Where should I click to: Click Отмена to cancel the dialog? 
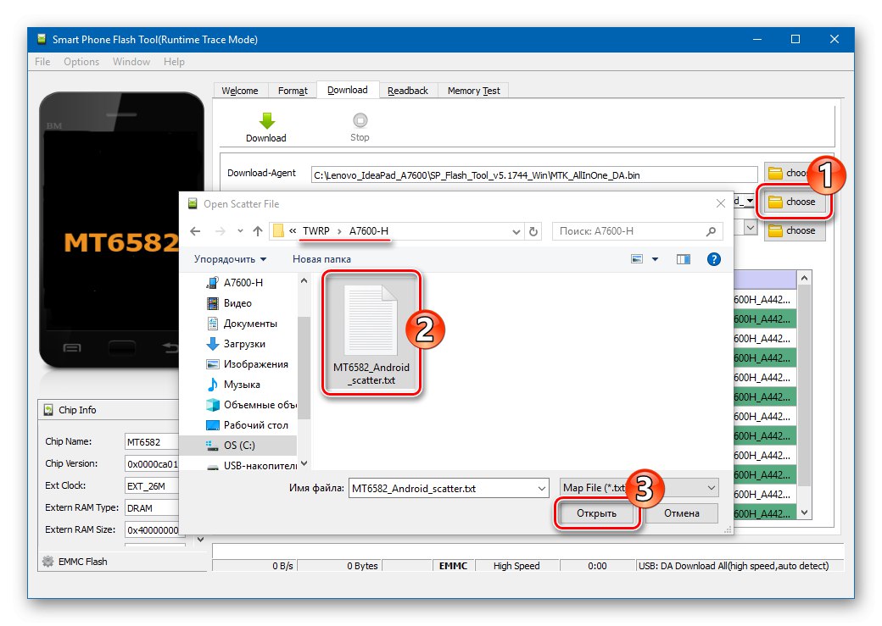click(x=682, y=513)
